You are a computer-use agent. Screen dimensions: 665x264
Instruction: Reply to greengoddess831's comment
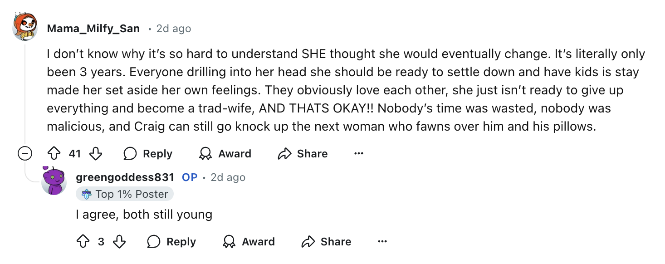(x=171, y=242)
